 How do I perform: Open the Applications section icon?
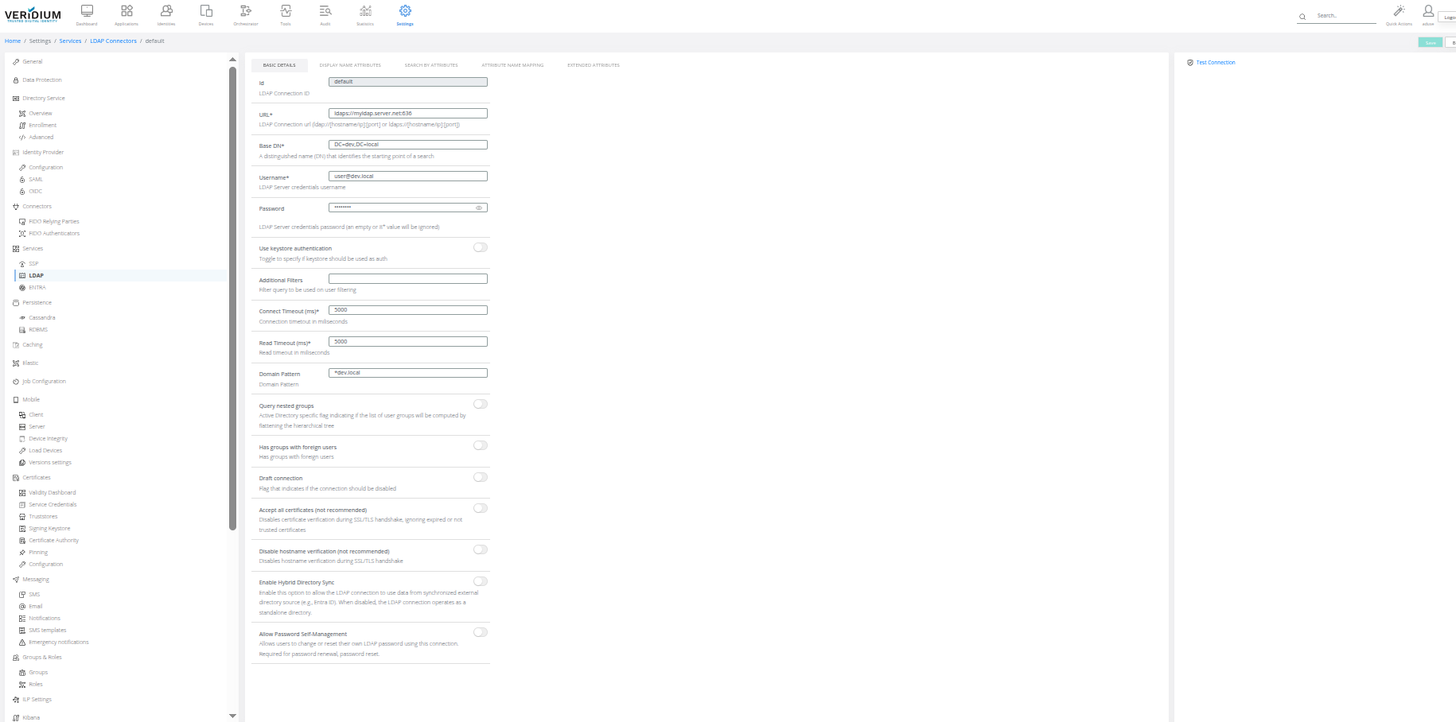(127, 11)
